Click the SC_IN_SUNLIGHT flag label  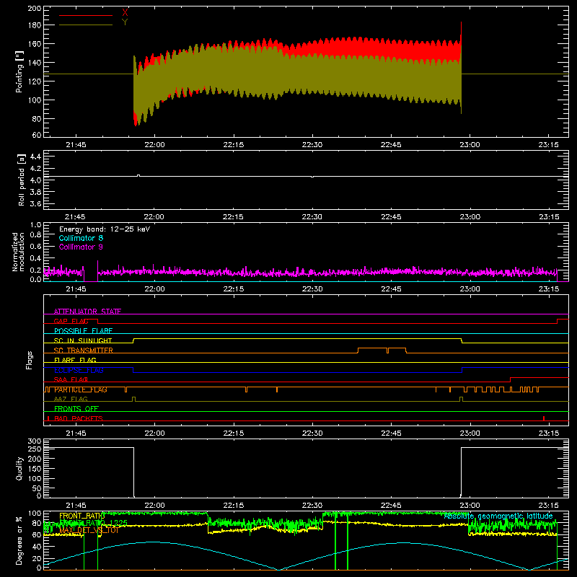[83, 340]
